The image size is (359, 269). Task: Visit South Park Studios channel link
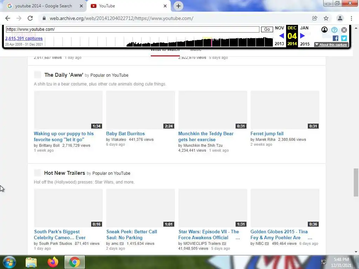(x=55, y=244)
